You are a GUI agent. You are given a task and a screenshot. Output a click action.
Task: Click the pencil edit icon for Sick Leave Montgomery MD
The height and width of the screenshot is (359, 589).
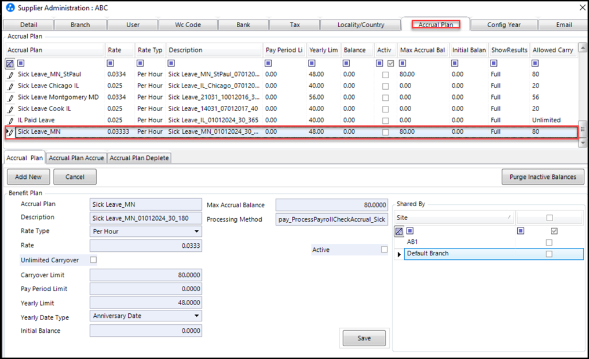(11, 98)
